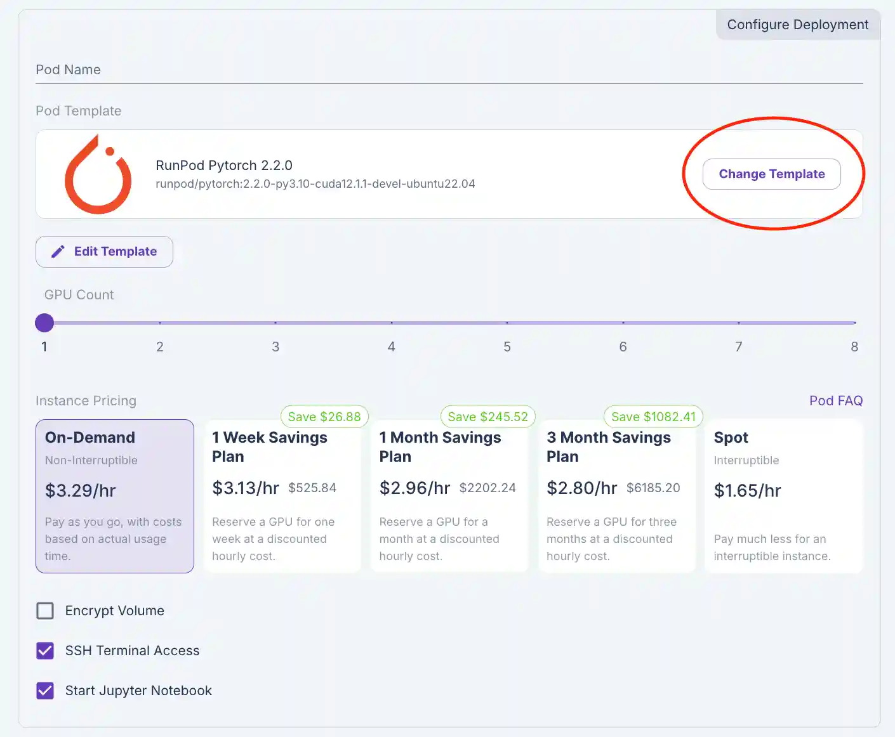Select the Spot interruptible pricing card

coord(783,496)
